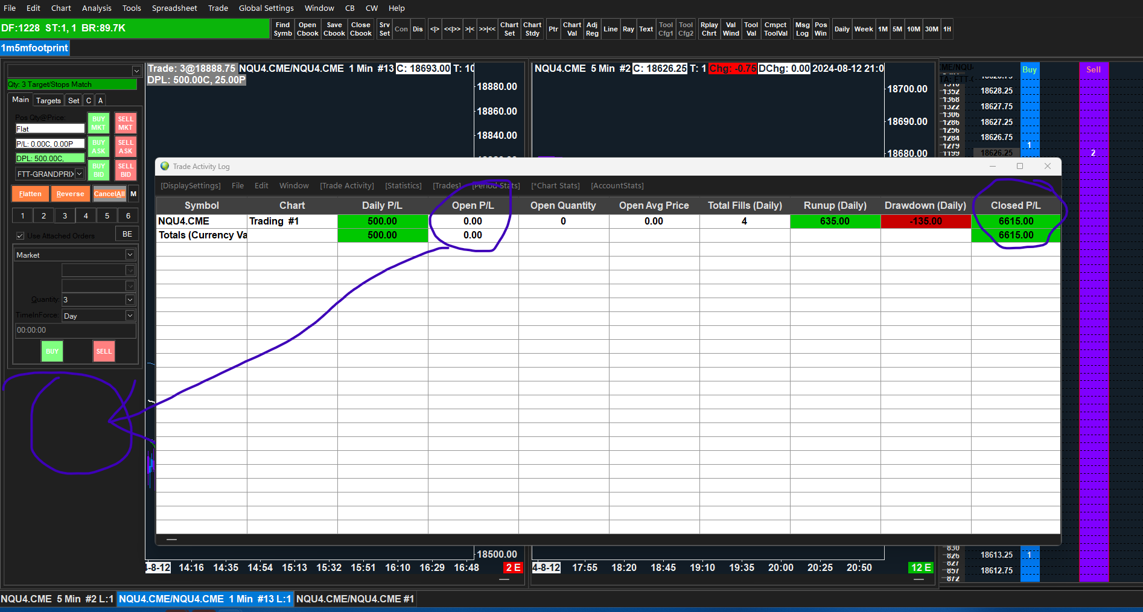Open the Pos Win positions window
This screenshot has height=612, width=1143.
click(821, 29)
